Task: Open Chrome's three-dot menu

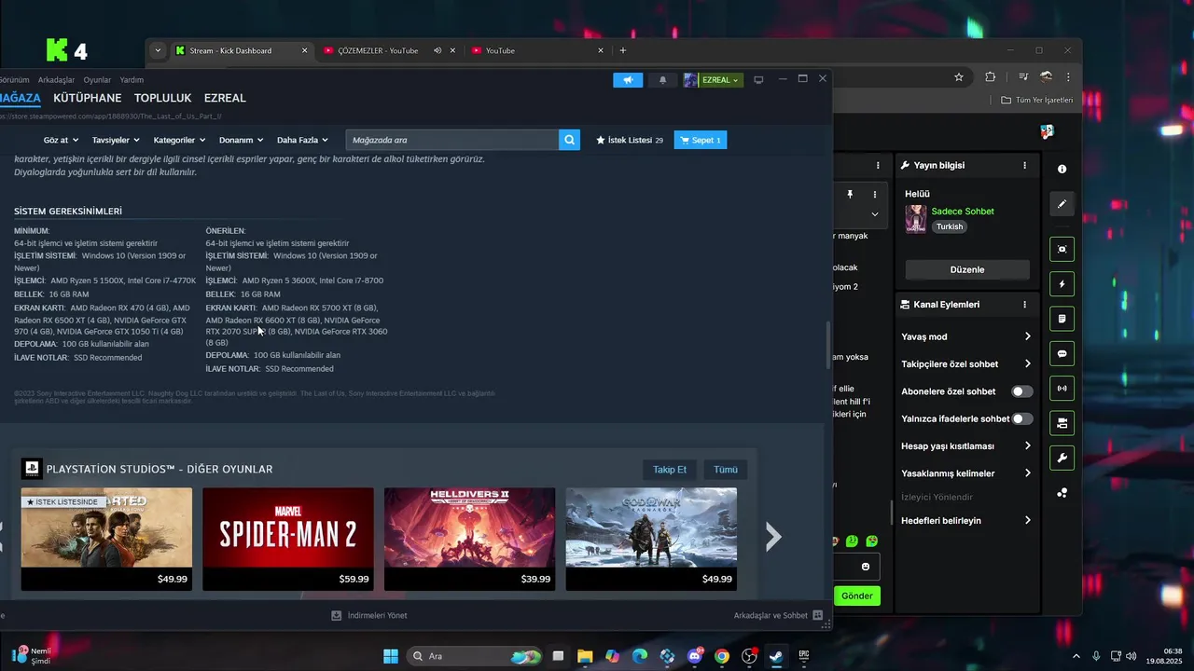Action: (x=1068, y=76)
